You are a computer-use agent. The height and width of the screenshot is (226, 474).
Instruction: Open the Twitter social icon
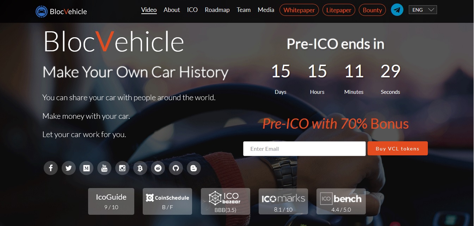coord(69,168)
